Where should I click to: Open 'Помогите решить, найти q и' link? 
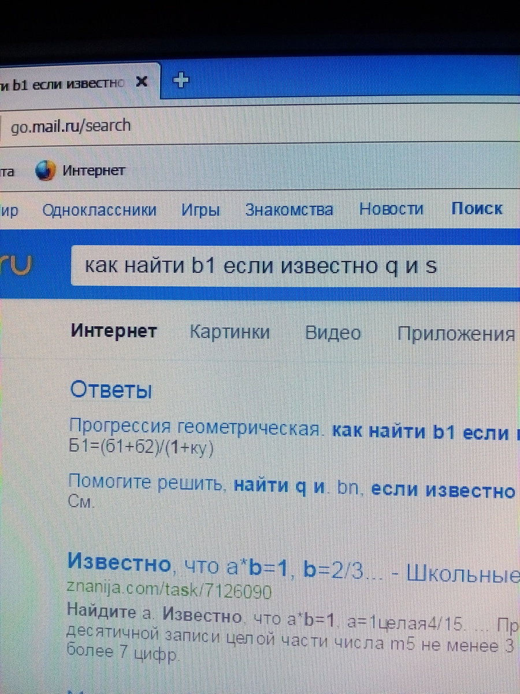click(292, 486)
